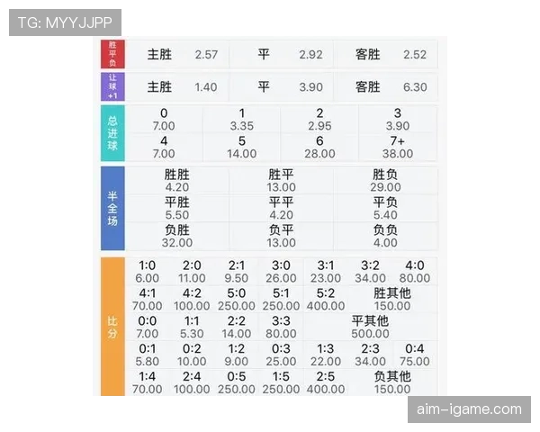
Task: Select half-full 胜平 at 13.00
Action: click(x=282, y=181)
